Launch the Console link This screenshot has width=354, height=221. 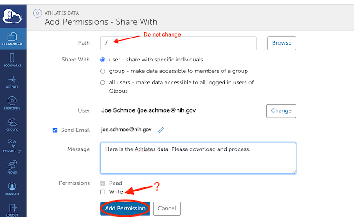[x=12, y=145]
